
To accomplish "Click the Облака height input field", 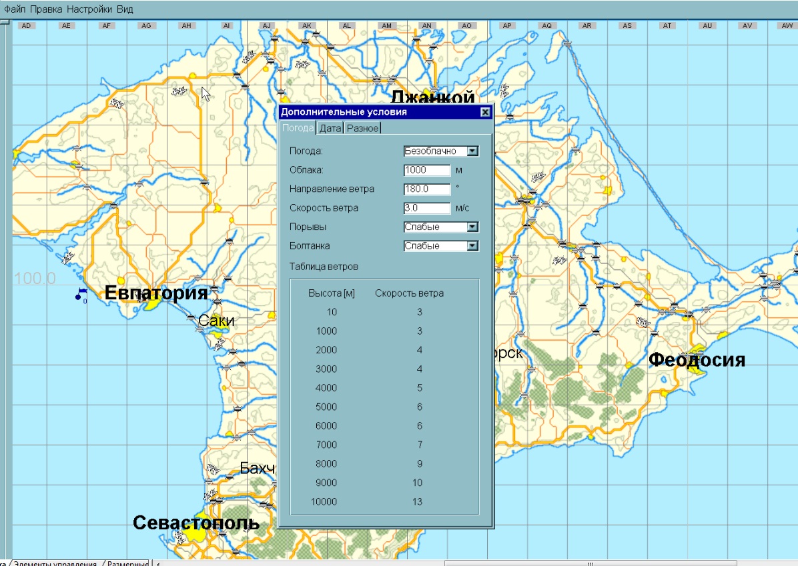I will point(427,171).
